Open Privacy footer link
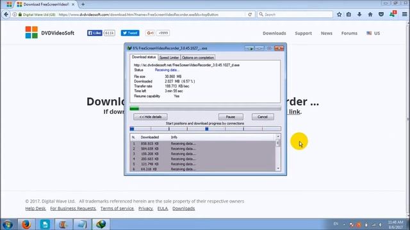 click(145, 208)
